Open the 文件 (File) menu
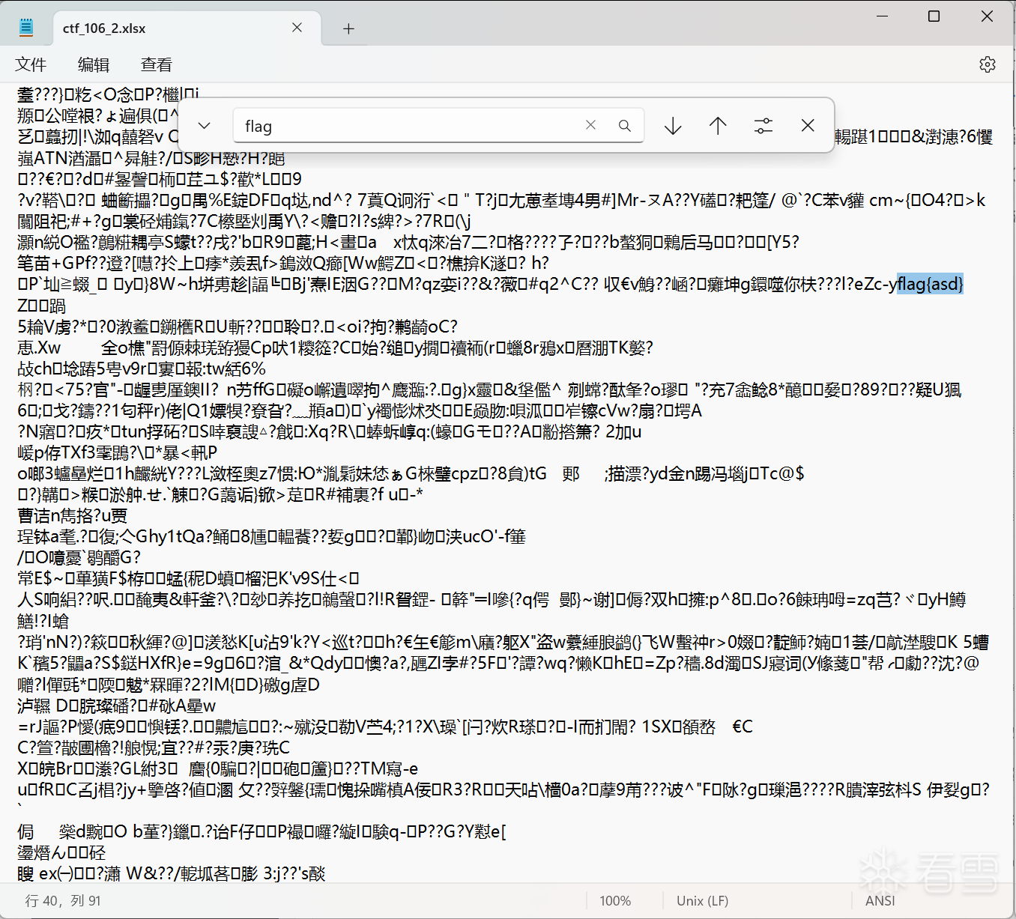This screenshot has height=919, width=1016. click(x=31, y=64)
